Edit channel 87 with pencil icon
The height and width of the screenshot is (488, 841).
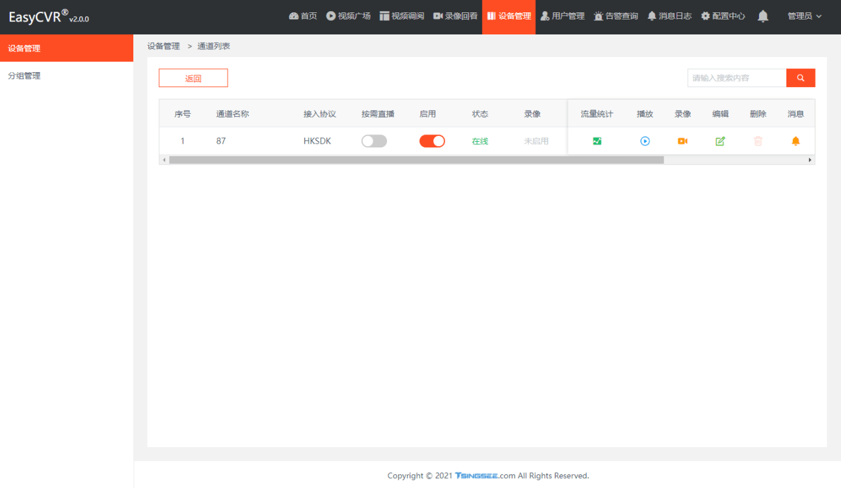click(x=720, y=141)
